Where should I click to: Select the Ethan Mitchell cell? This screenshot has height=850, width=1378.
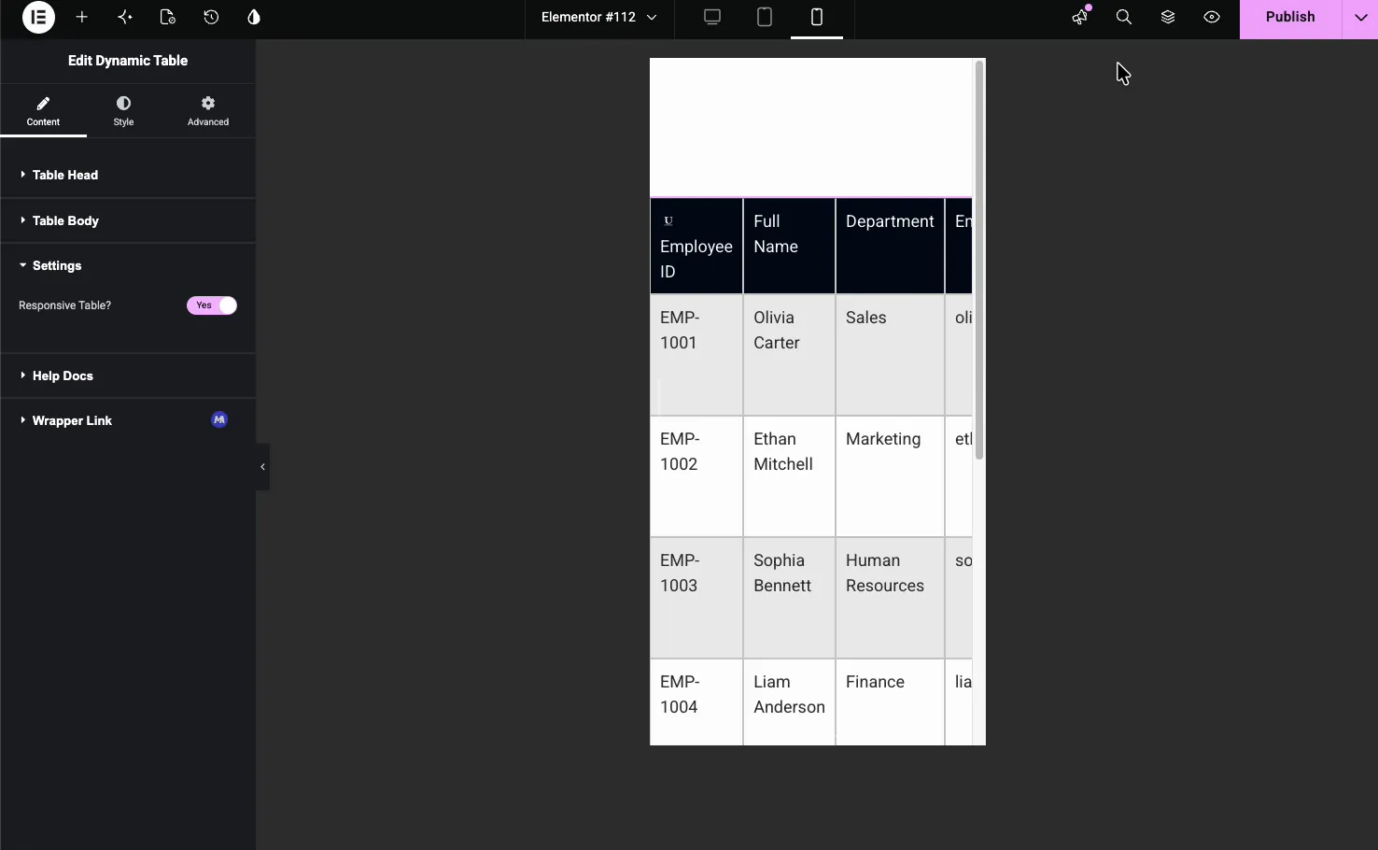coord(790,476)
